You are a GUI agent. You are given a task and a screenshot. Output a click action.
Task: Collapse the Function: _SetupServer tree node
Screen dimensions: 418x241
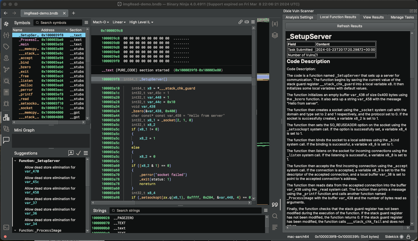15,161
